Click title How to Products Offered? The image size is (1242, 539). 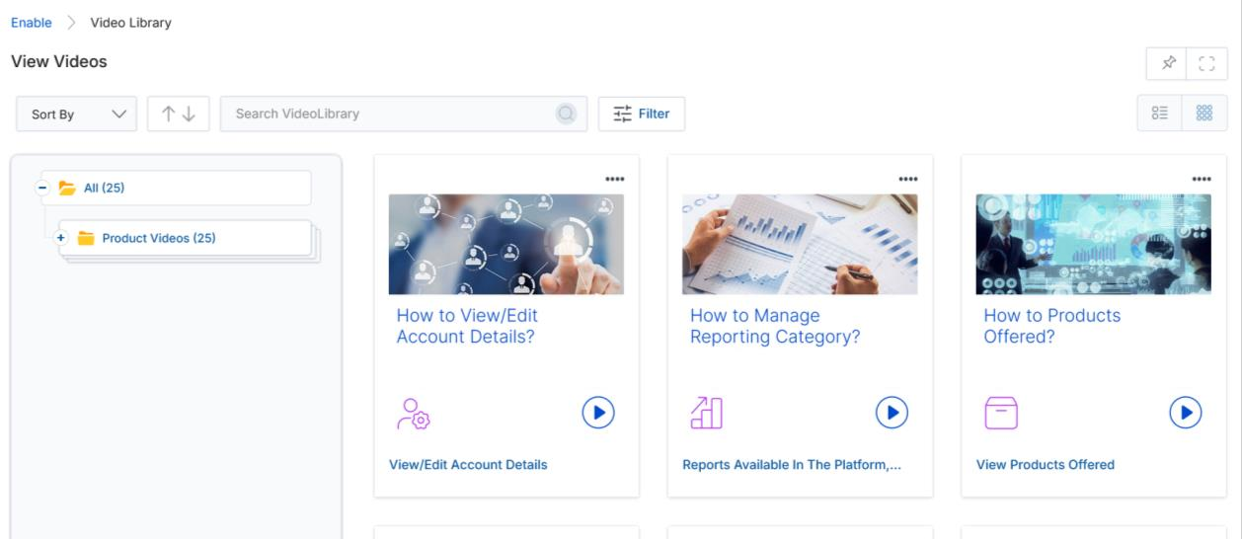[x=1052, y=326]
